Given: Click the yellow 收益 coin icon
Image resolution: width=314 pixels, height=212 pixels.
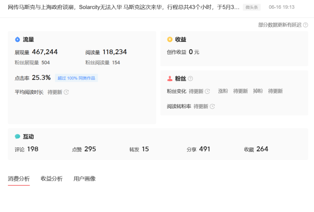Looking at the screenshot, I should pyautogui.click(x=170, y=39).
